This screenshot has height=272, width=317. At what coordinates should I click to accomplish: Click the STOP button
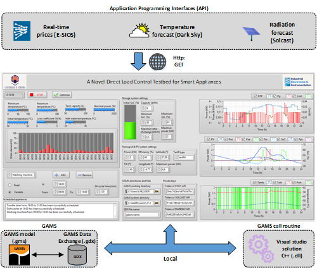coord(37,95)
